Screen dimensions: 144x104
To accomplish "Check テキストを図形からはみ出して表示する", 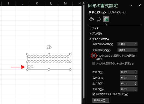I will pyautogui.click(x=94, y=63).
